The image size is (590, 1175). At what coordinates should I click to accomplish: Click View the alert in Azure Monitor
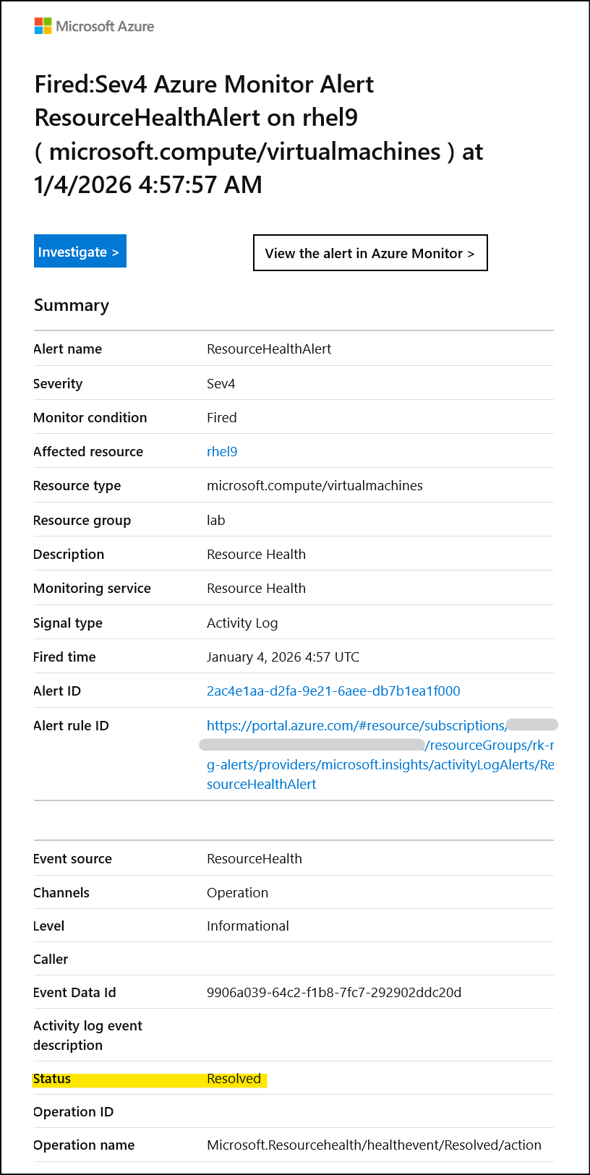point(370,253)
